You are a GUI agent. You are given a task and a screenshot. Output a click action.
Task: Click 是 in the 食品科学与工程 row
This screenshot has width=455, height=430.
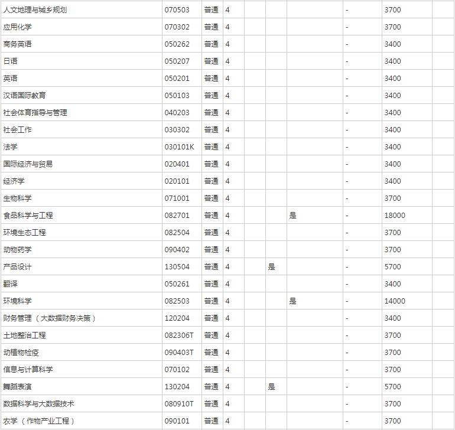pos(292,216)
